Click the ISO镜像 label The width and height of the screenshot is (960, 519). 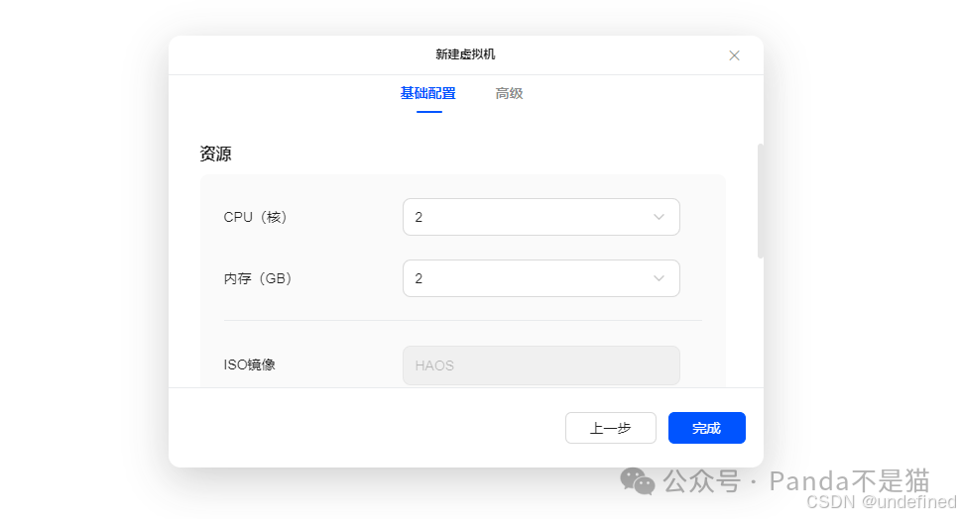tap(249, 364)
